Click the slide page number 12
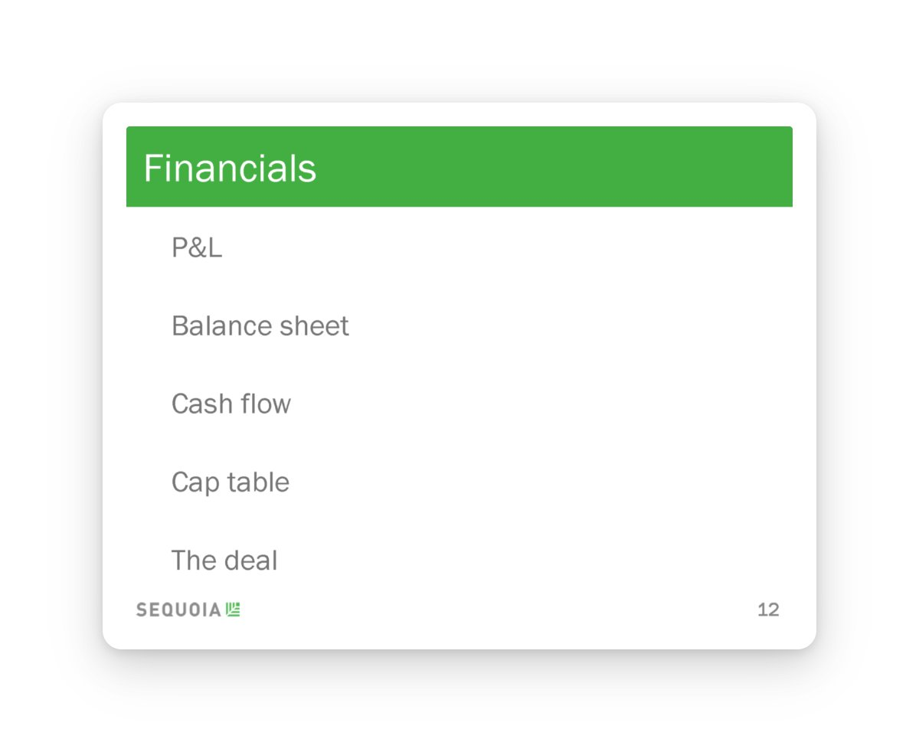The width and height of the screenshot is (919, 752). [768, 610]
